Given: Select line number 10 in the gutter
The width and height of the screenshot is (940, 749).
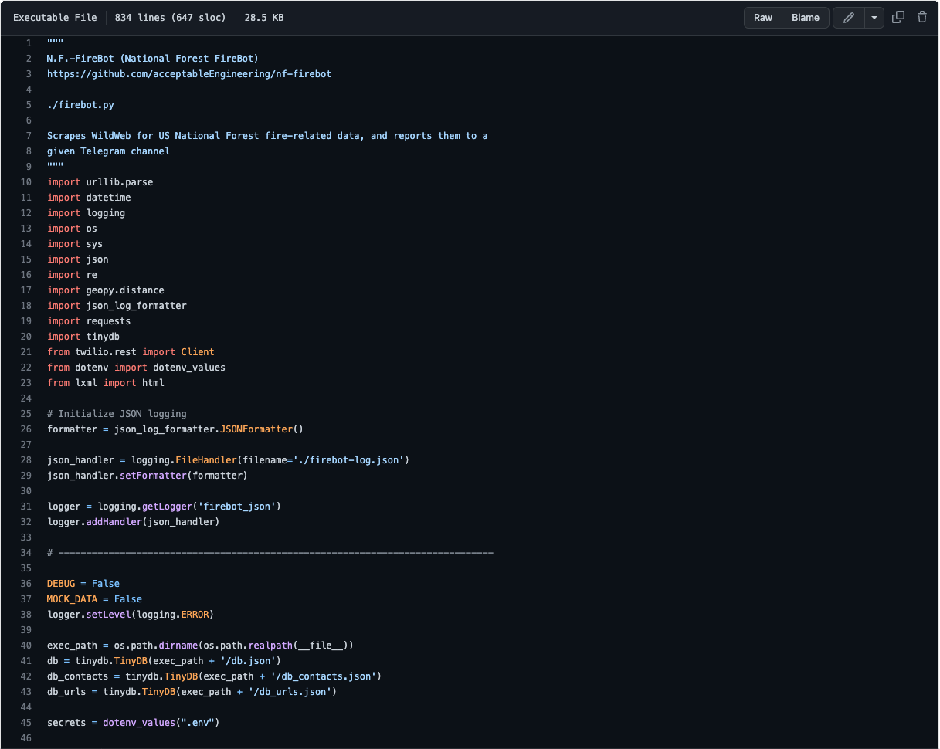Looking at the screenshot, I should [x=29, y=182].
